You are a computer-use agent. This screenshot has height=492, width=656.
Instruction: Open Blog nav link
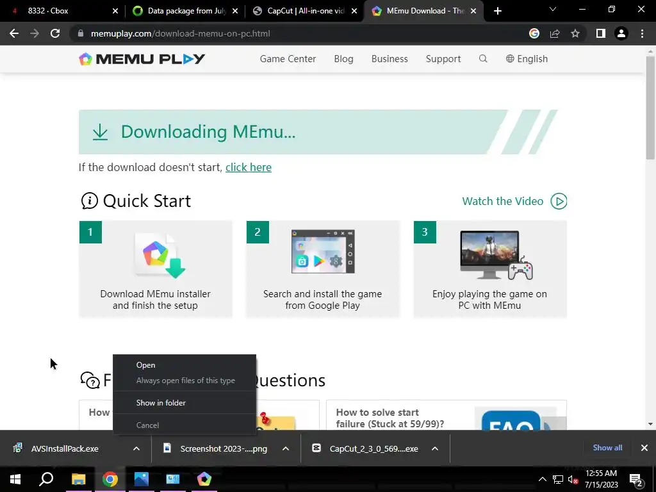click(x=343, y=59)
